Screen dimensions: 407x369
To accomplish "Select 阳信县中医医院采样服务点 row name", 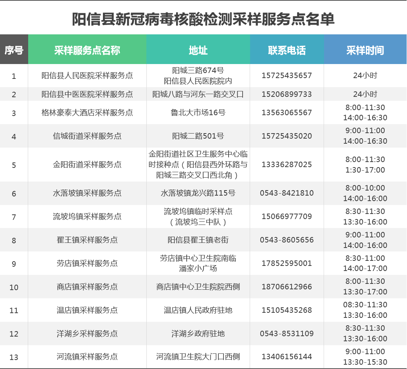I will click(87, 94).
